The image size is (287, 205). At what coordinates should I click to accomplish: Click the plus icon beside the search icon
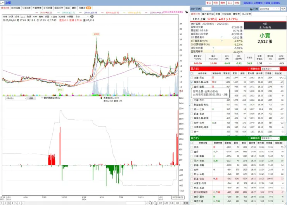(x=3, y=3)
